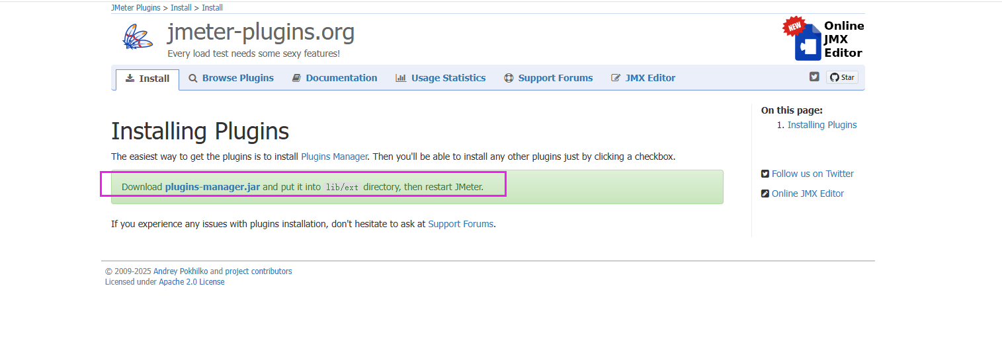Click the jmeter-plugins.org site title
Screen dimensions: 1002x352
(261, 32)
